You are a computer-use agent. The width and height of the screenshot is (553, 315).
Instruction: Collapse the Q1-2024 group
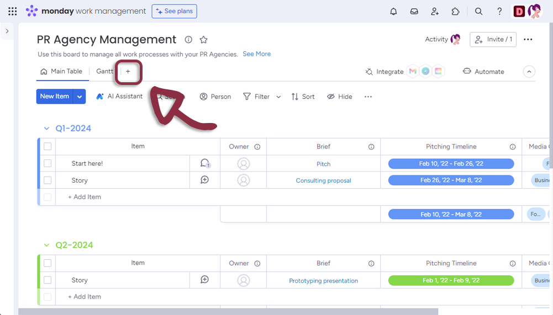(47, 129)
